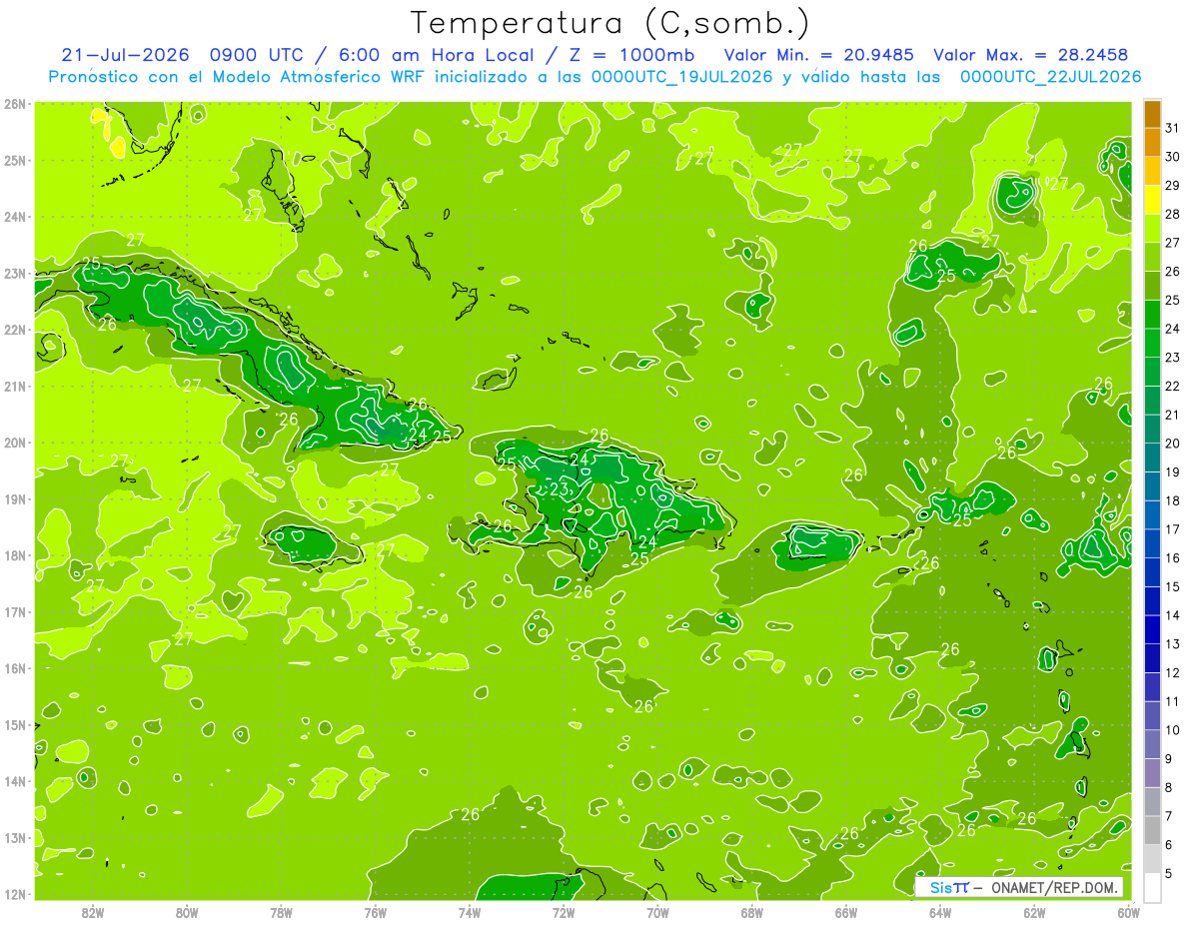This screenshot has height=926, width=1199.
Task: Click the '0000UTC_19JUL2026' initialization time
Action: [x=682, y=76]
